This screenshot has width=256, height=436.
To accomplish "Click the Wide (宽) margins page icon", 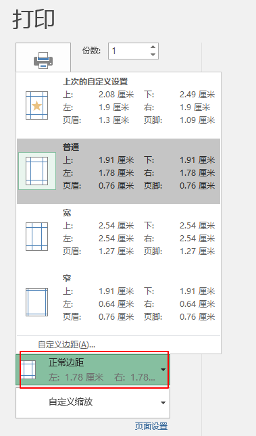I will 36,237.
